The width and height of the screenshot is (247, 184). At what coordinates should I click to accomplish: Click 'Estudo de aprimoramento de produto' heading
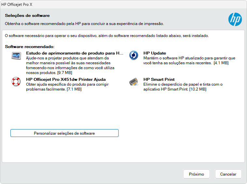pyautogui.click(x=75, y=53)
